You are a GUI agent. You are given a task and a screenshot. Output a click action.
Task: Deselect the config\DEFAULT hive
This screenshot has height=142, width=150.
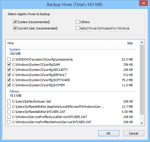[x=9, y=75]
